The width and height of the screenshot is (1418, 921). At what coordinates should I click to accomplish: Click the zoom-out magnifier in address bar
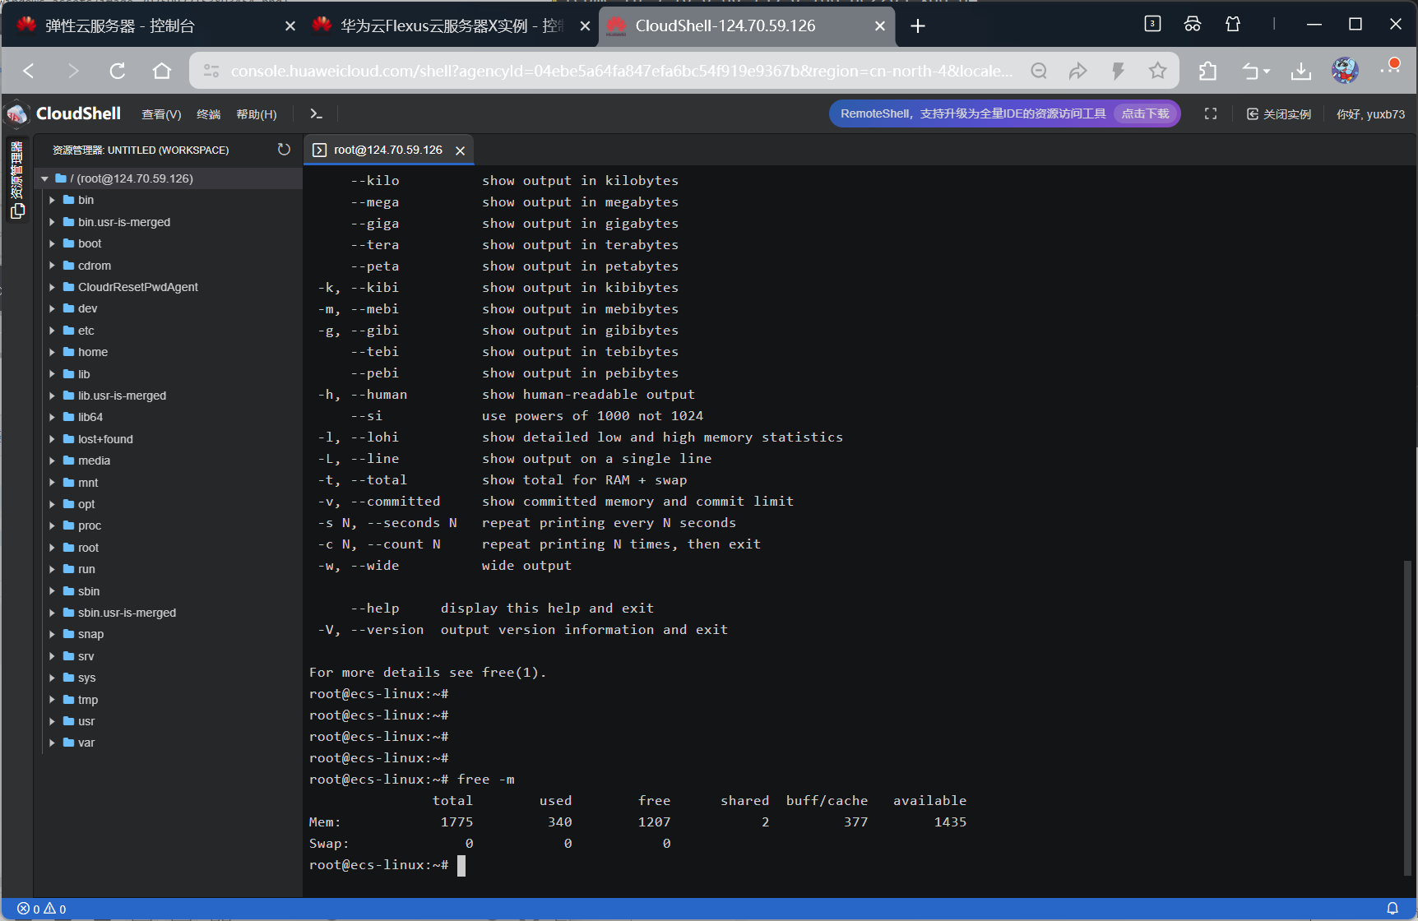[1039, 71]
